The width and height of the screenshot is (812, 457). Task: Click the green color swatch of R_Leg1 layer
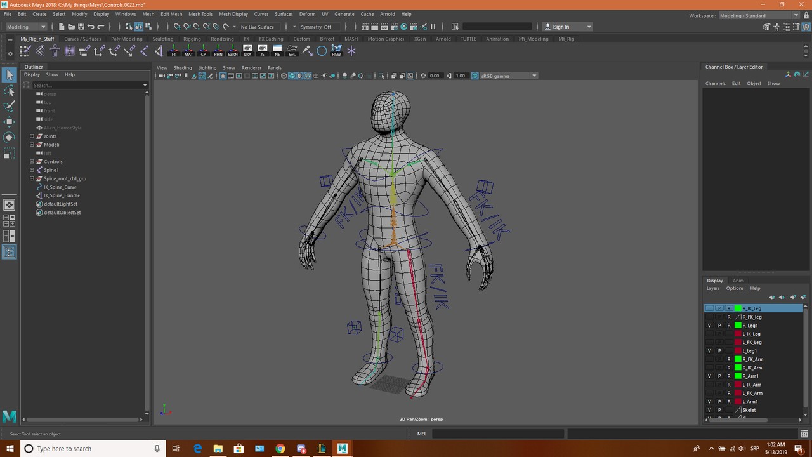[738, 325]
